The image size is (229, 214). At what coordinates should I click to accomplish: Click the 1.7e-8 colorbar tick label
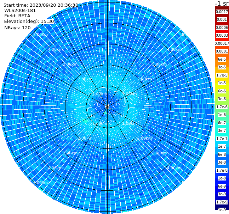click(222, 170)
